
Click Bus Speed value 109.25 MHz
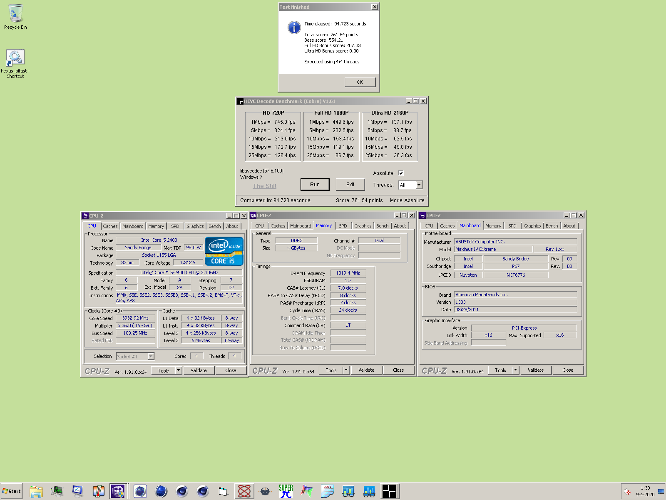coord(135,333)
